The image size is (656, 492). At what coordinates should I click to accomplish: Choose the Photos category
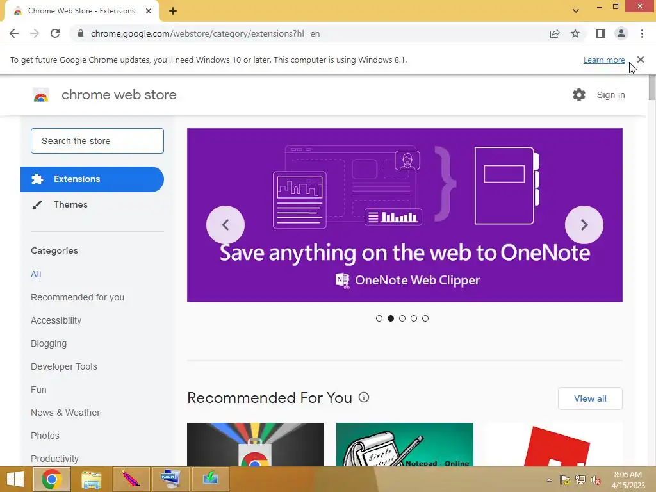tap(45, 436)
